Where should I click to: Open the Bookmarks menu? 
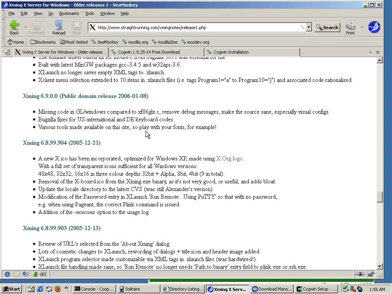pyautogui.click(x=69, y=13)
